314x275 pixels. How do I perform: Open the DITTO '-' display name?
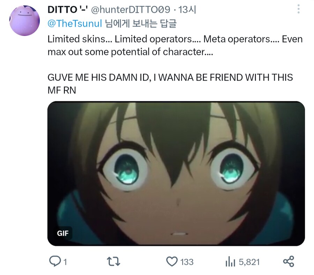(67, 9)
